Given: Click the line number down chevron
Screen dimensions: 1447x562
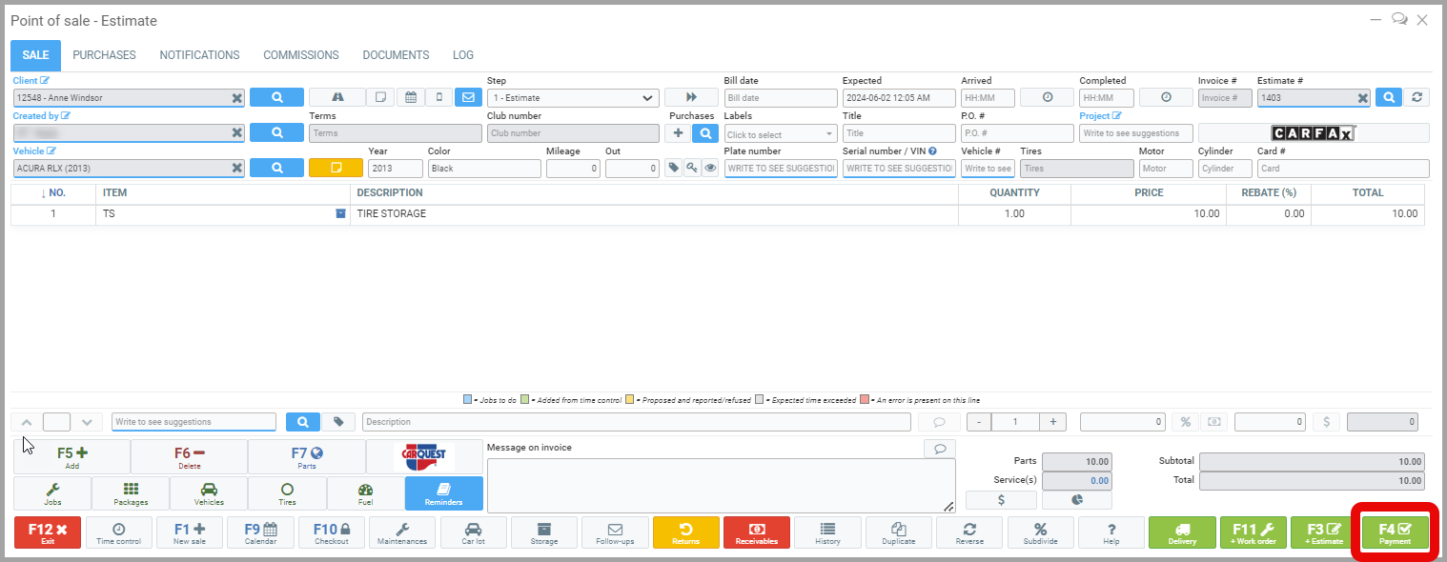Looking at the screenshot, I should pos(87,422).
